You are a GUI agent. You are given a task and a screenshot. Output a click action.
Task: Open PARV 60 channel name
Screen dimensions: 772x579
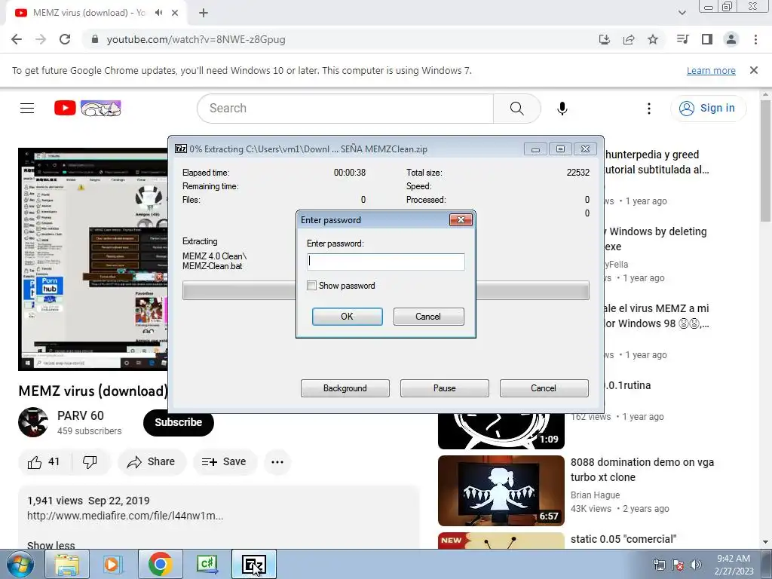pos(81,415)
